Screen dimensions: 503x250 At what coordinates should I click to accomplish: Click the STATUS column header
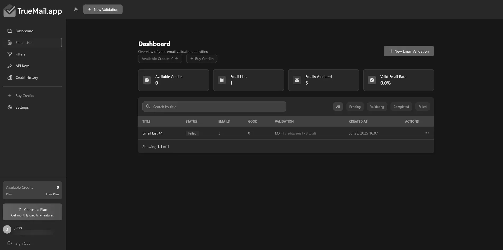191,122
